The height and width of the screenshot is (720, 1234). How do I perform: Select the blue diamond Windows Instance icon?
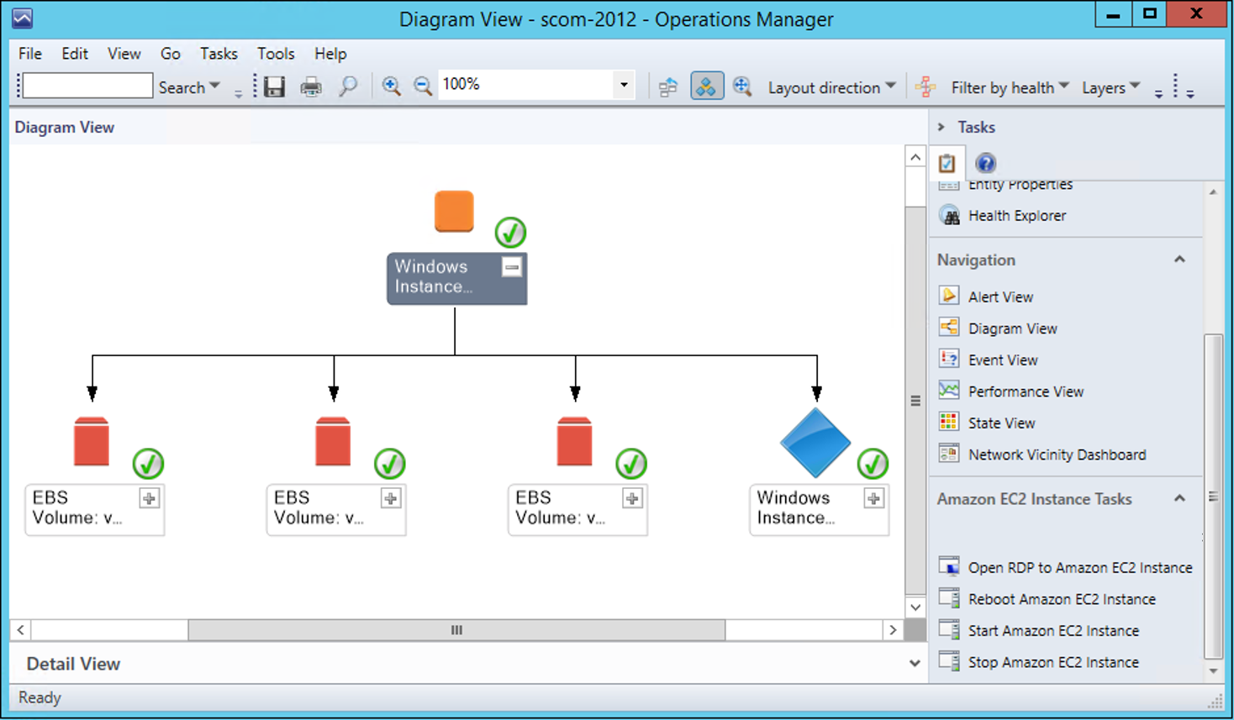tap(815, 443)
